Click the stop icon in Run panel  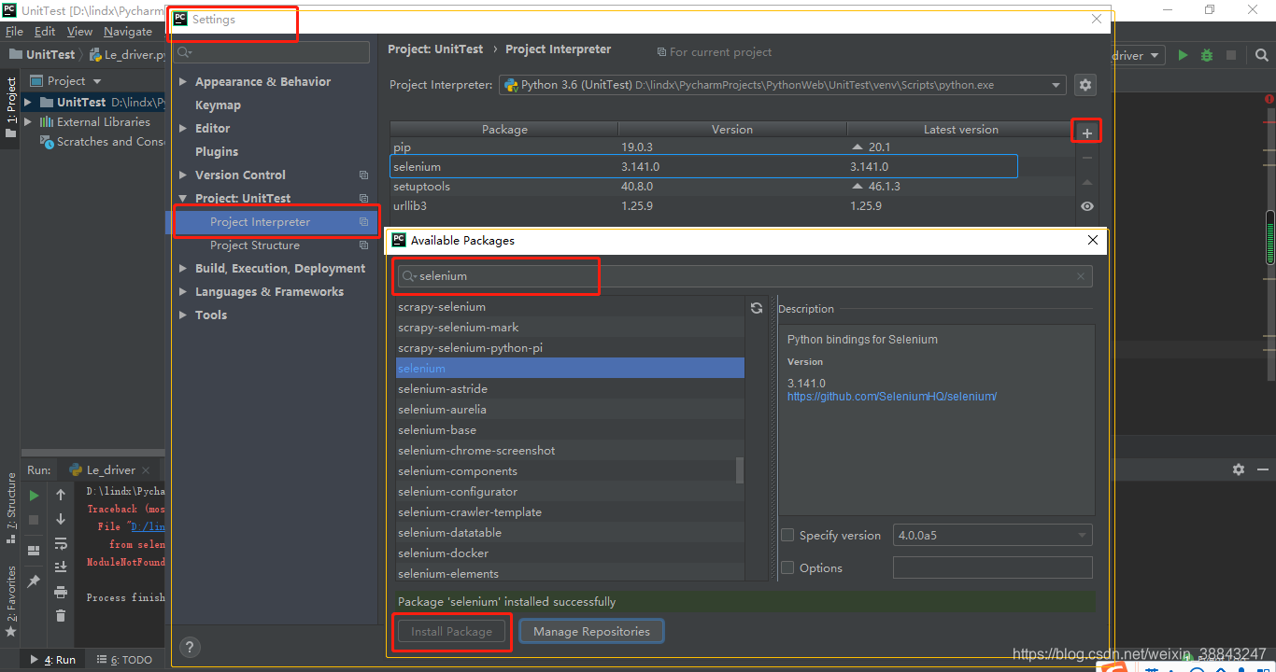point(35,520)
